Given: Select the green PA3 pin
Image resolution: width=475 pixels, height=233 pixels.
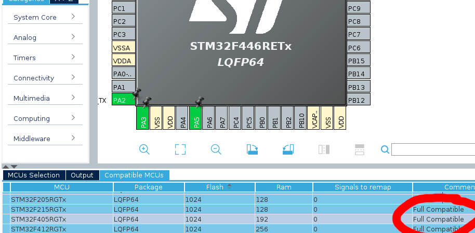Looking at the screenshot, I should coord(143,118).
